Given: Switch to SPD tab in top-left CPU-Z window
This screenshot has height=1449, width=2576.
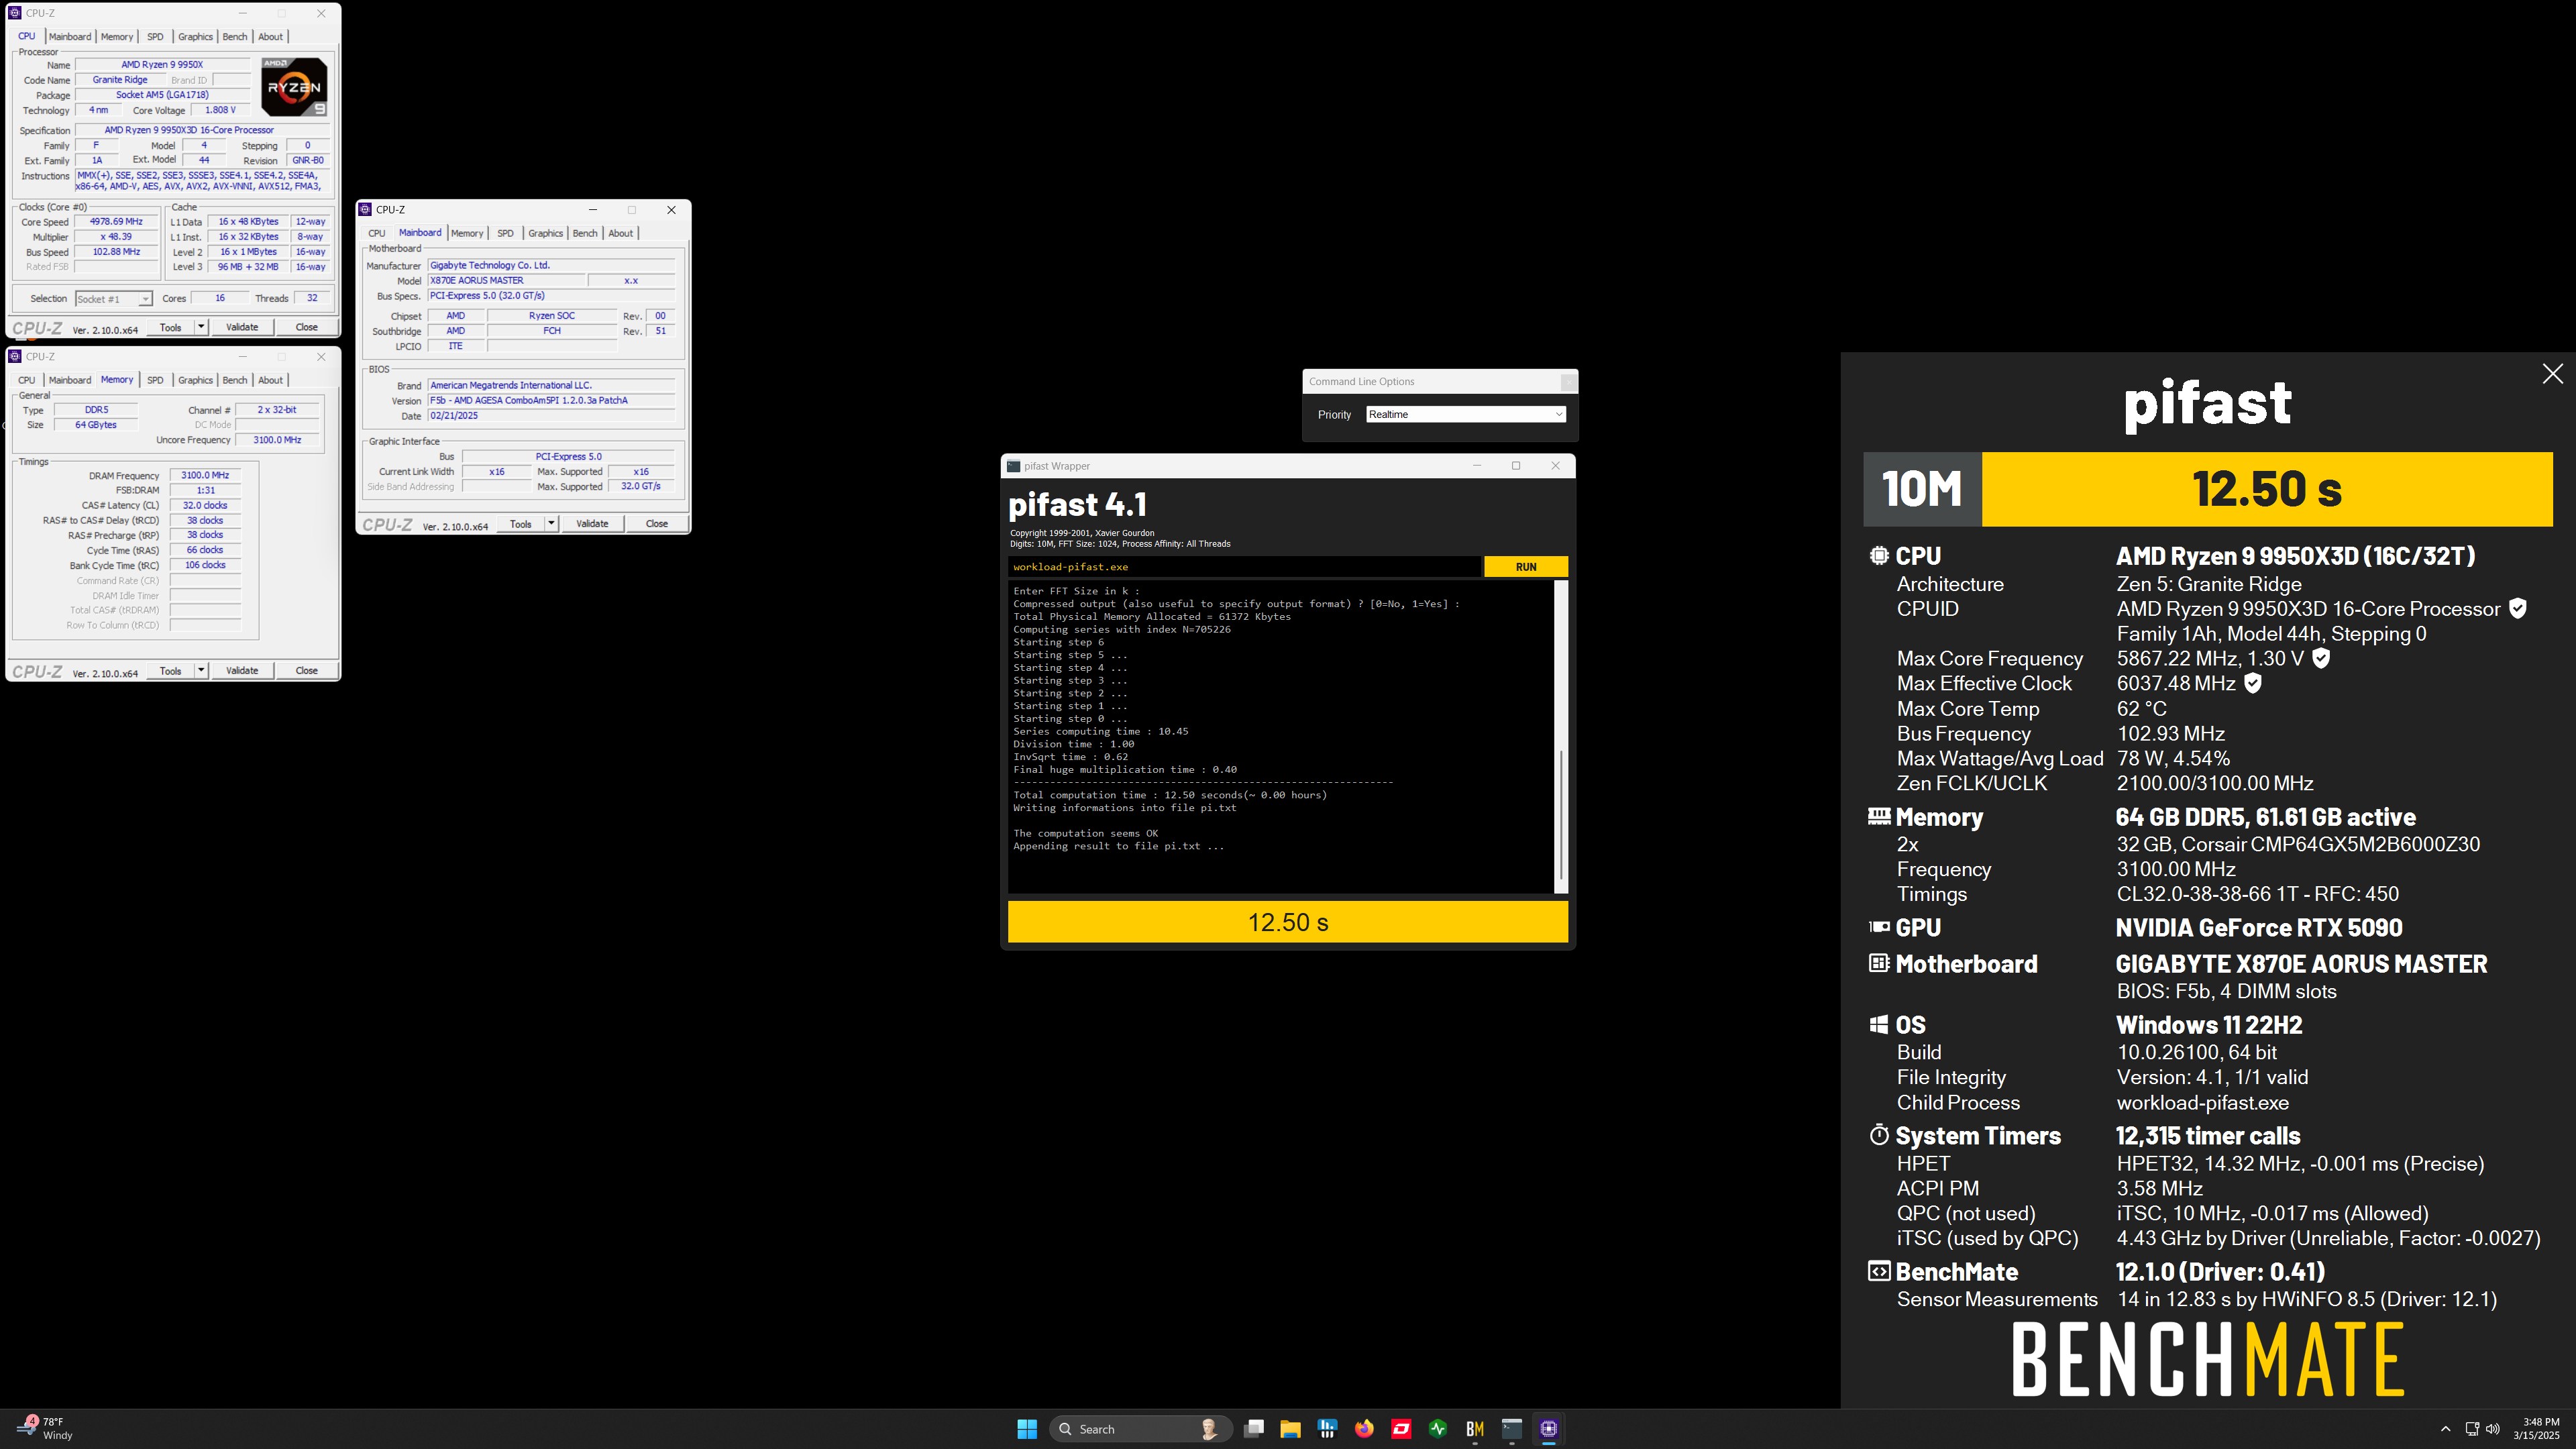Looking at the screenshot, I should (x=155, y=37).
